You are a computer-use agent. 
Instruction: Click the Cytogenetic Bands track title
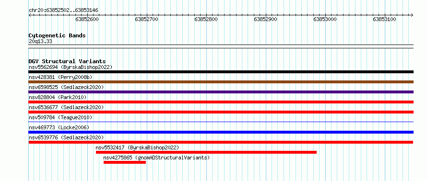coord(57,35)
